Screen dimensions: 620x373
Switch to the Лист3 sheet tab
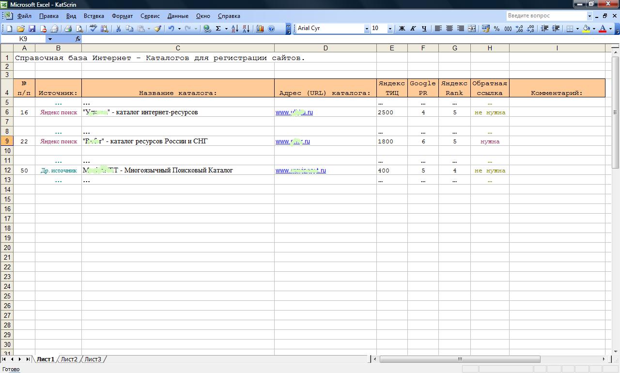(93, 359)
